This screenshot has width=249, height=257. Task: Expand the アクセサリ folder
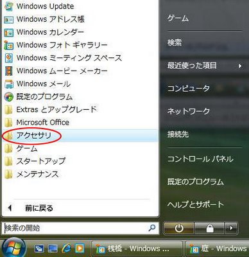(80, 136)
